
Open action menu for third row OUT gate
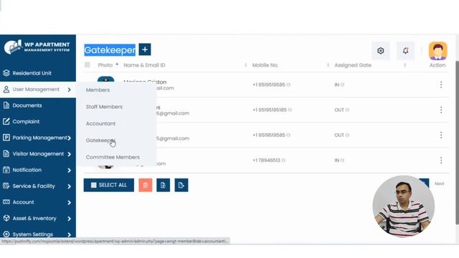[x=441, y=135]
